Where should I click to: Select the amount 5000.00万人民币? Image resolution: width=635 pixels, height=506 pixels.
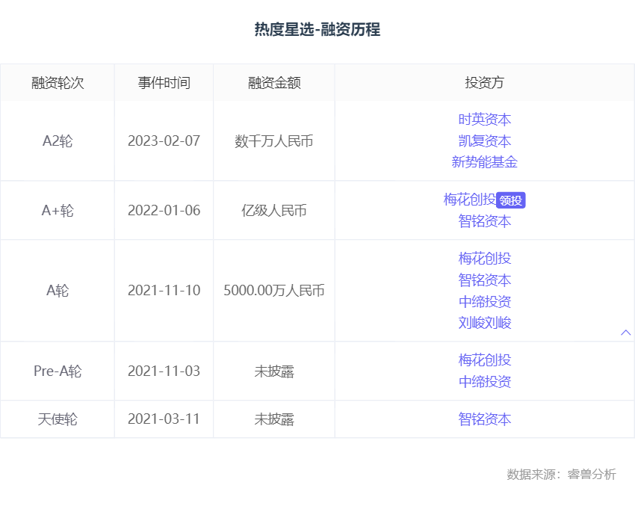click(274, 291)
